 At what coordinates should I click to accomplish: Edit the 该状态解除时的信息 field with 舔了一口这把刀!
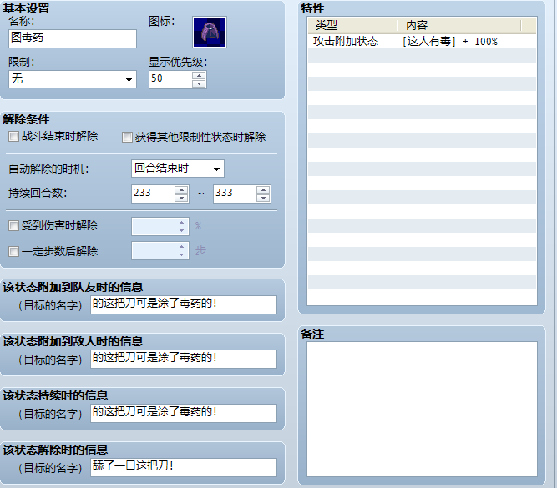pyautogui.click(x=184, y=468)
